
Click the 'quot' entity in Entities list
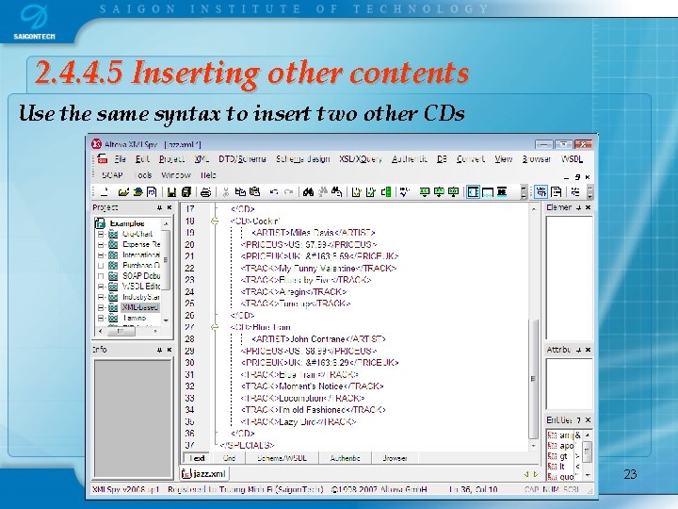[565, 477]
